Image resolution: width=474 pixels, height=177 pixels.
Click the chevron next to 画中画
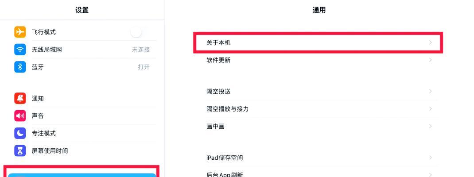tap(431, 126)
